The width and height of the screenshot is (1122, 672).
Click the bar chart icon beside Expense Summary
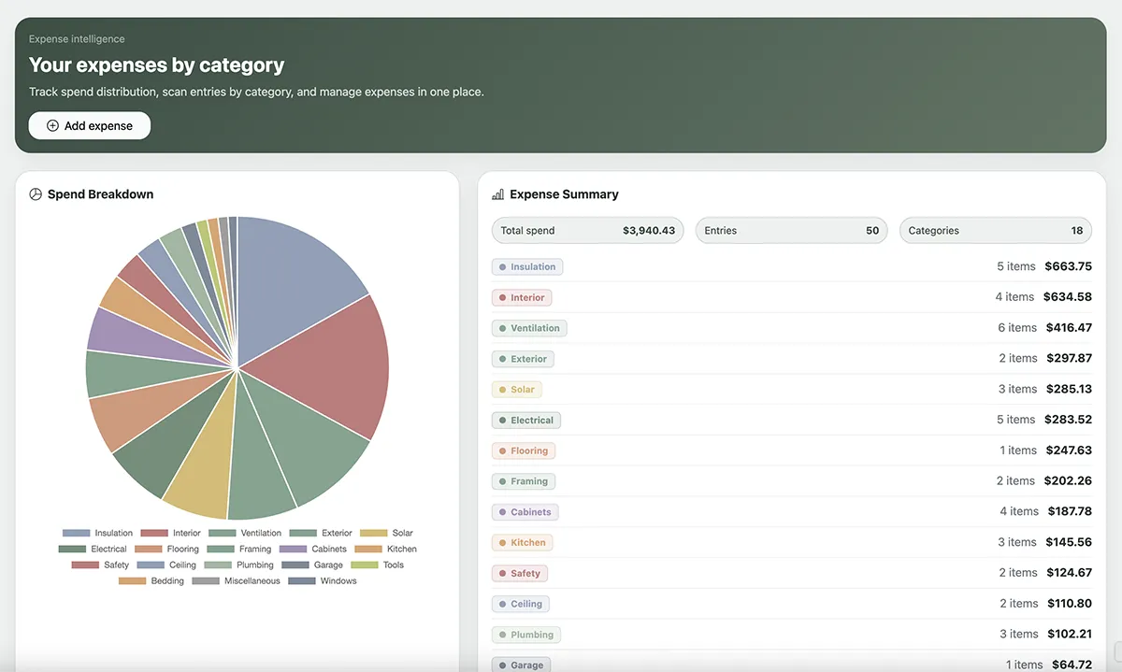coord(497,194)
